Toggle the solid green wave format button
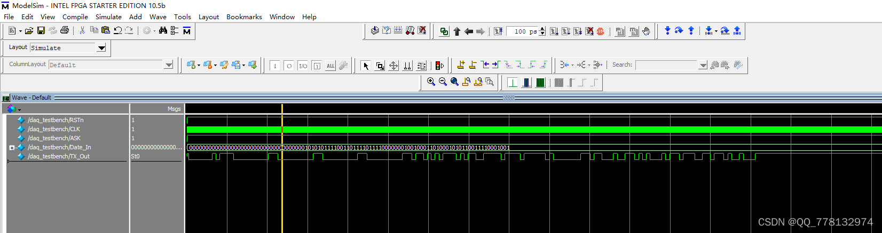Image resolution: width=882 pixels, height=233 pixels. tap(540, 82)
